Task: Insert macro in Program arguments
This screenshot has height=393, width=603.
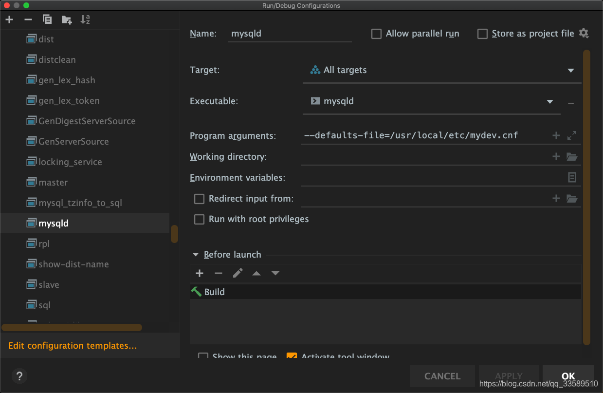Action: point(556,135)
